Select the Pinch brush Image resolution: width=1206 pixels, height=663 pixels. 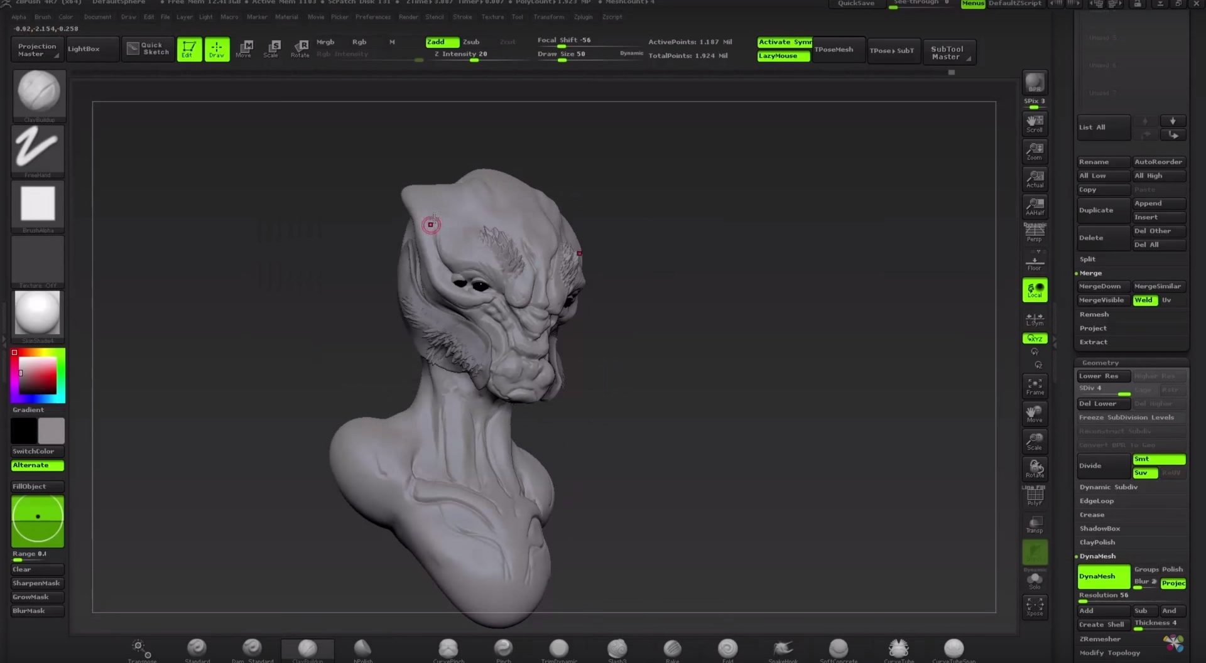click(x=503, y=650)
